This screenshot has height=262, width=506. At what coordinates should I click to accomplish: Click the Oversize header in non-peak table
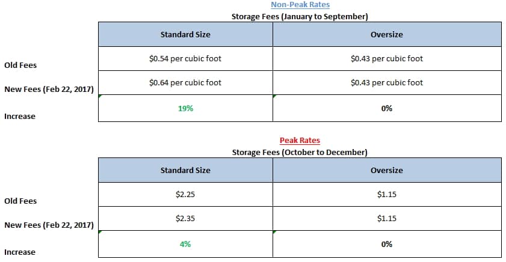pyautogui.click(x=387, y=34)
